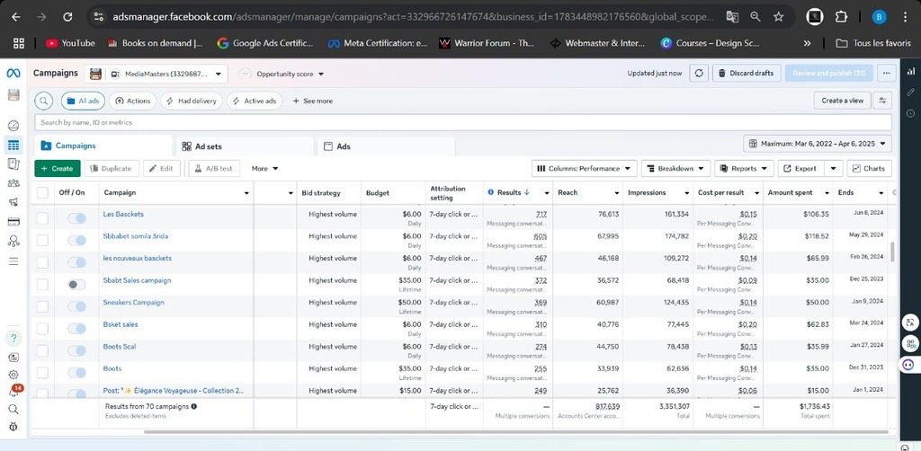The image size is (921, 451).
Task: Check the select-all header checkbox
Action: click(42, 193)
